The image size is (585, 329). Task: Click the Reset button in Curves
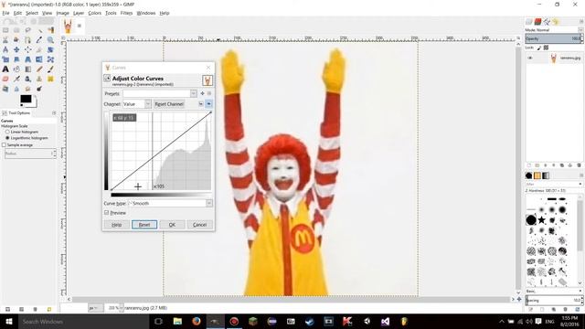(x=144, y=225)
